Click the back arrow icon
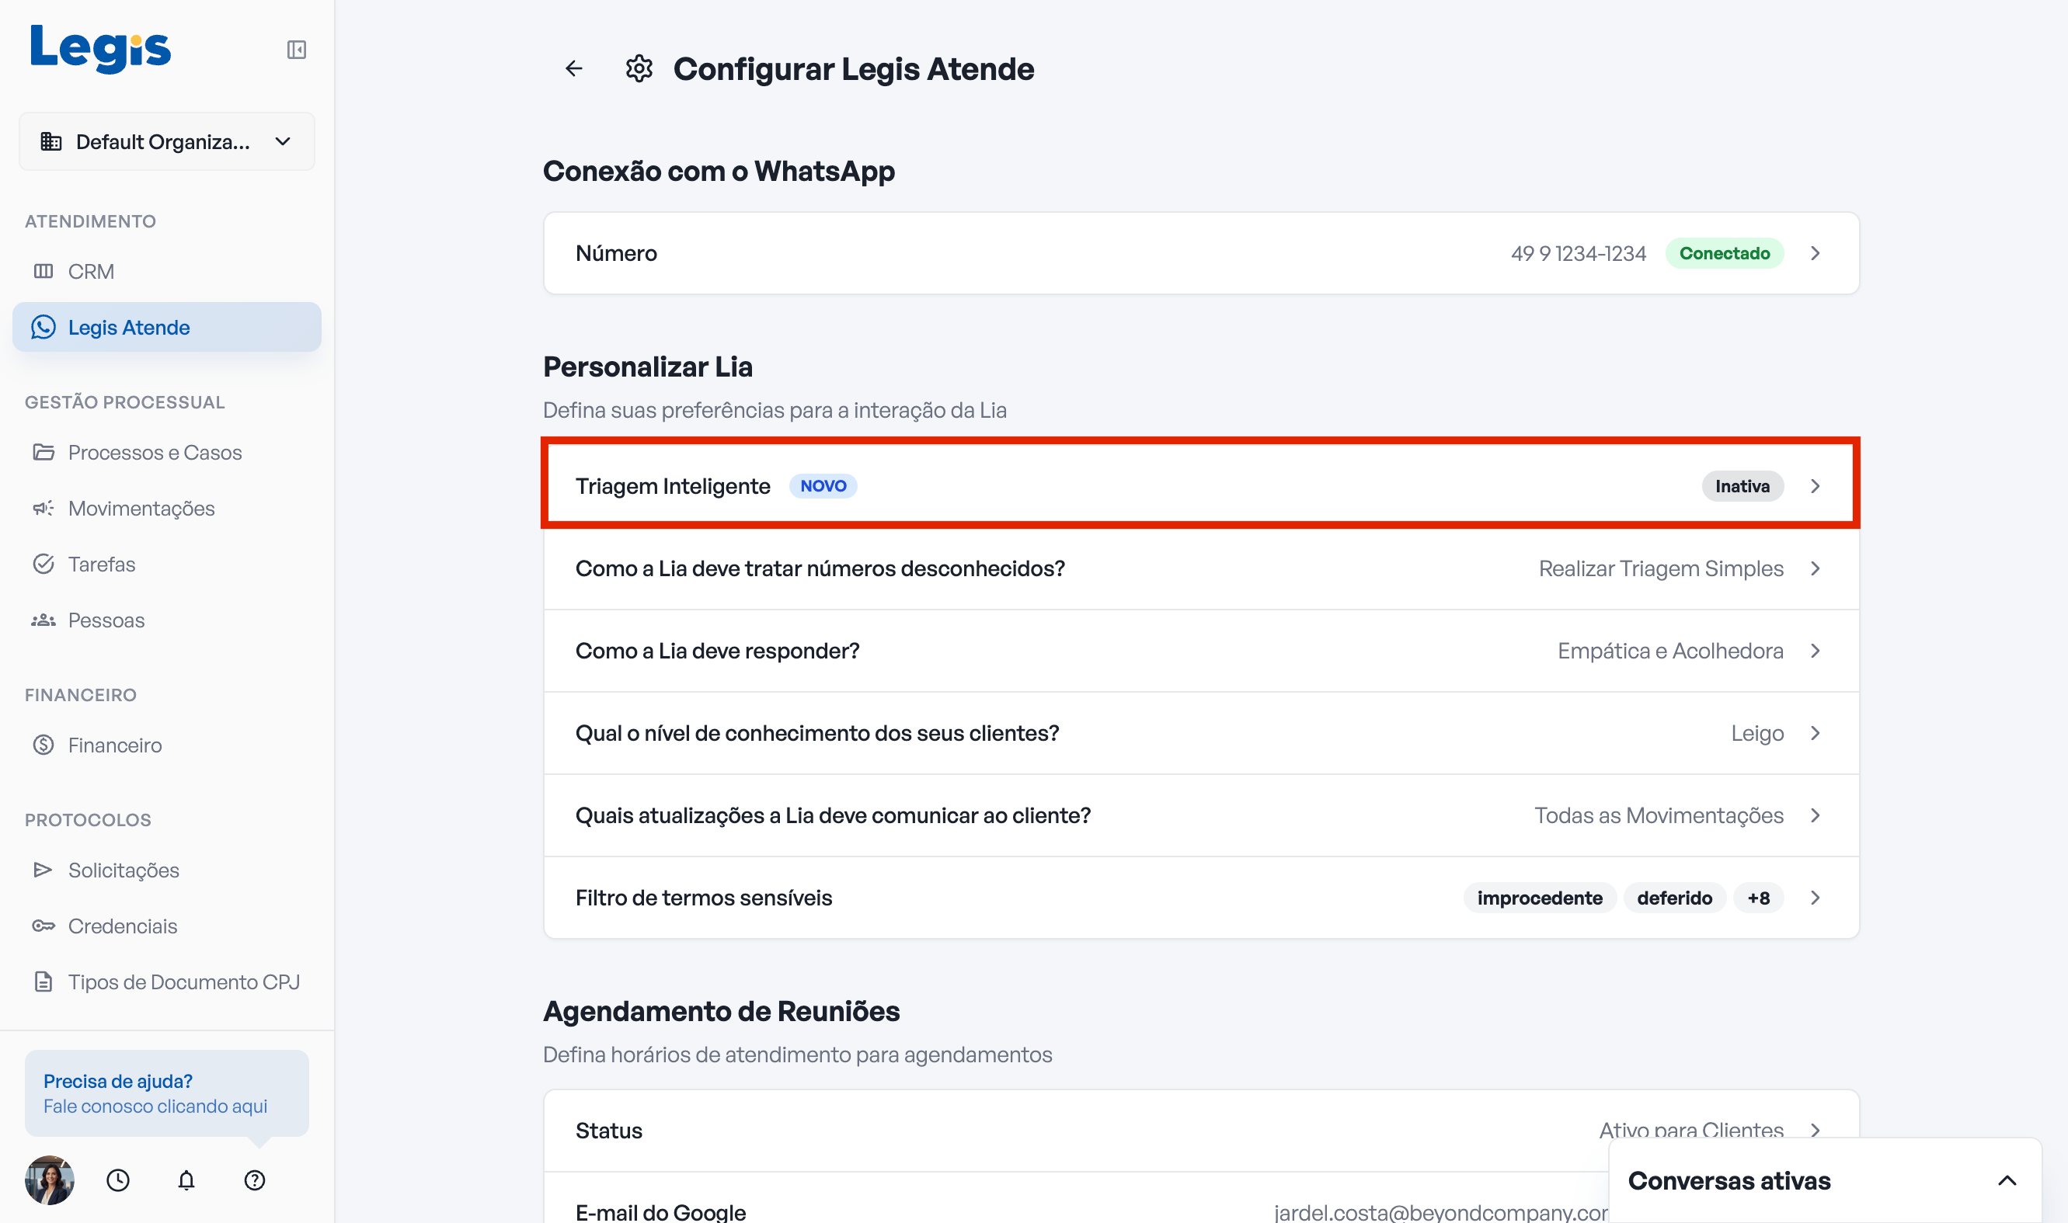 click(573, 68)
